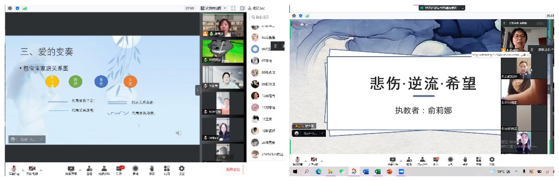559x181 pixels.
Task: Open File Explorer from taskbar
Action: 331,172
